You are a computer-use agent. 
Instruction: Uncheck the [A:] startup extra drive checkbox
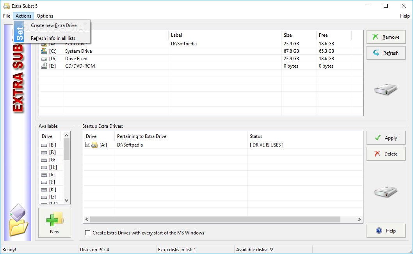pos(88,145)
